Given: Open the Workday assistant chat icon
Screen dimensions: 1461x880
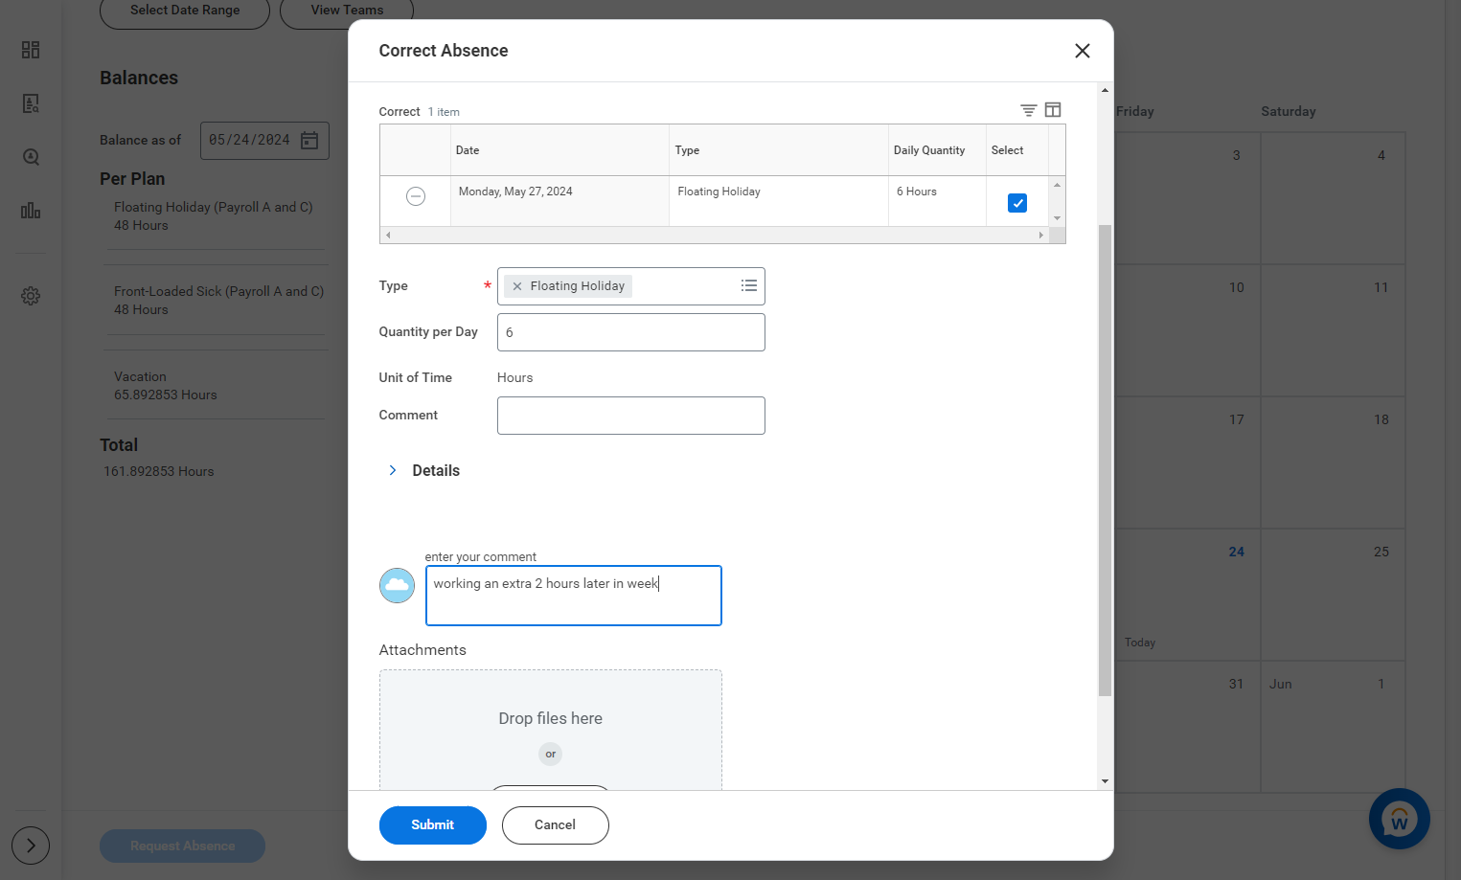Looking at the screenshot, I should [x=1400, y=819].
